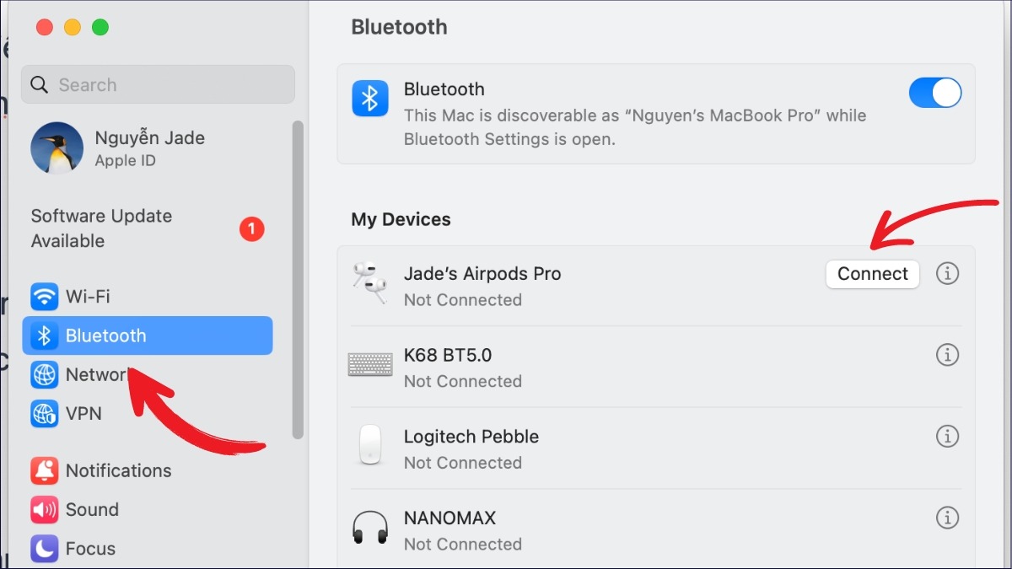This screenshot has width=1012, height=569.
Task: Click the Sound speaker icon
Action: pyautogui.click(x=45, y=509)
